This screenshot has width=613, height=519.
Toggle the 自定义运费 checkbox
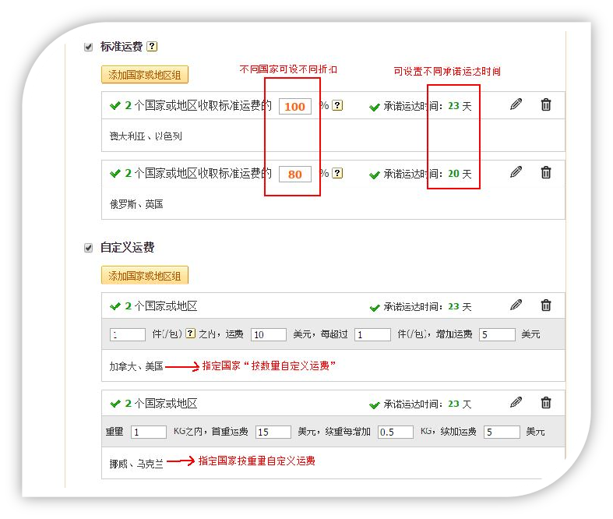89,248
